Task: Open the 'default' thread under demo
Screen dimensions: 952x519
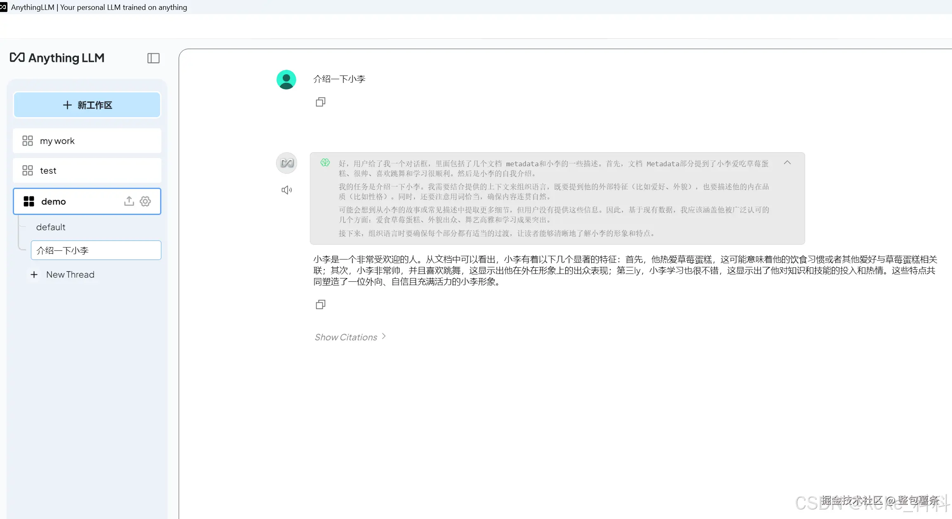Action: 51,227
